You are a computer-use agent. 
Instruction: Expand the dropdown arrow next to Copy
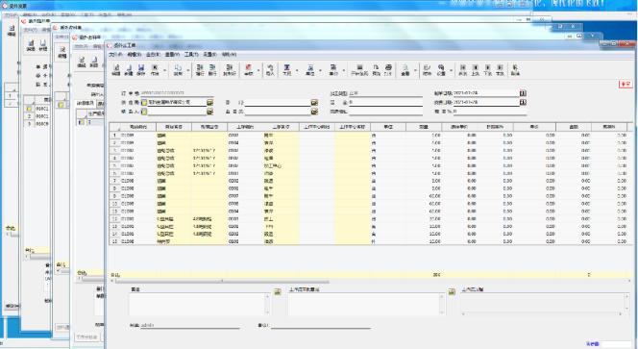188,70
